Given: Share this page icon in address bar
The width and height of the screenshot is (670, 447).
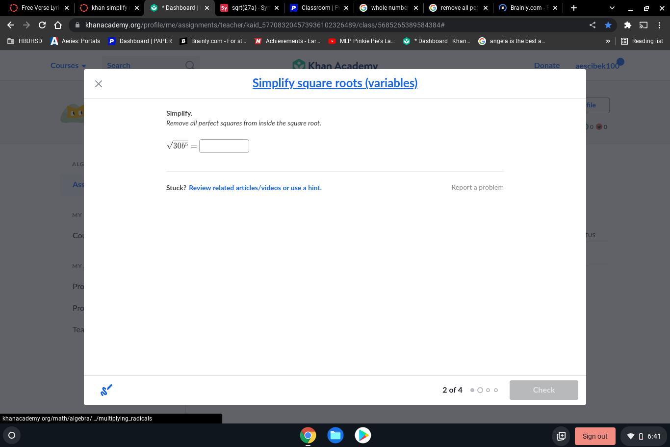Looking at the screenshot, I should 593,25.
